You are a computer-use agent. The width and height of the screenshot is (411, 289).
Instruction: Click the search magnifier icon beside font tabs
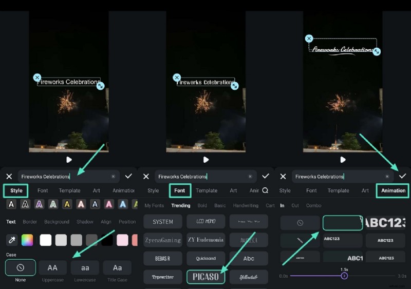click(x=265, y=190)
